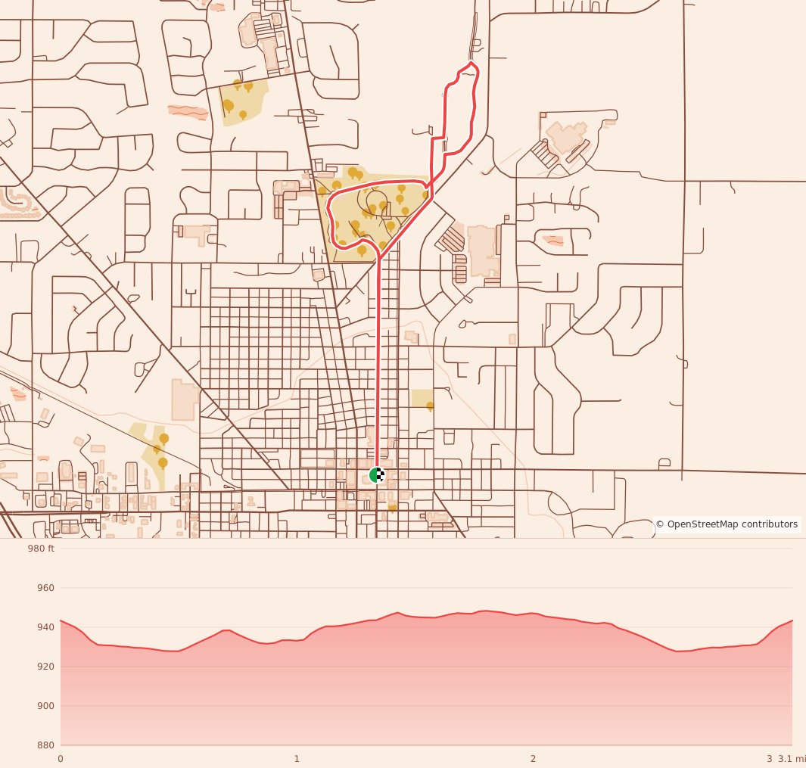Click the start/finish checkered flag marker
The height and width of the screenshot is (768, 806).
(x=378, y=475)
